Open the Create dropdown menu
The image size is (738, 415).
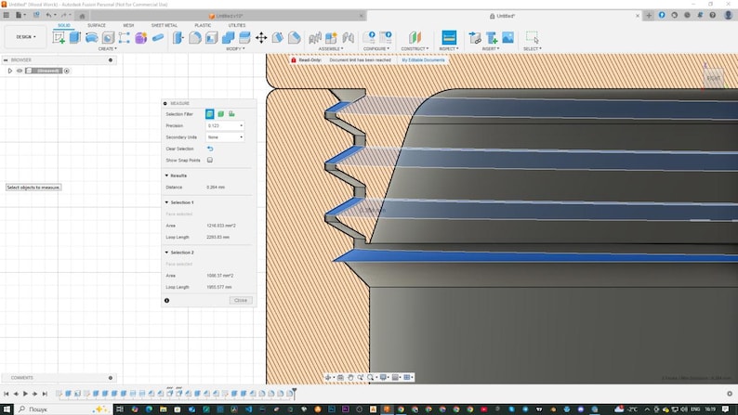tap(107, 49)
